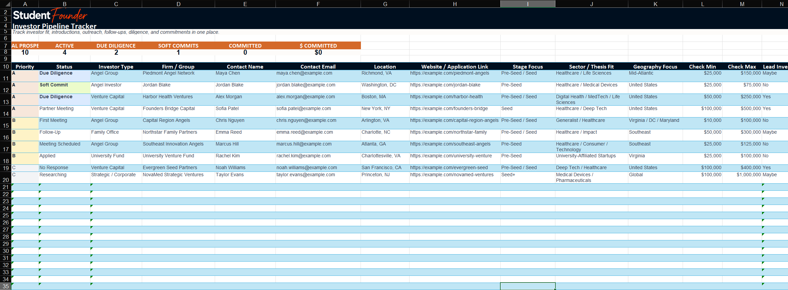Click the "Sector / Thesis Fit" header
Image resolution: width=788 pixels, height=290 pixels.
pyautogui.click(x=592, y=67)
